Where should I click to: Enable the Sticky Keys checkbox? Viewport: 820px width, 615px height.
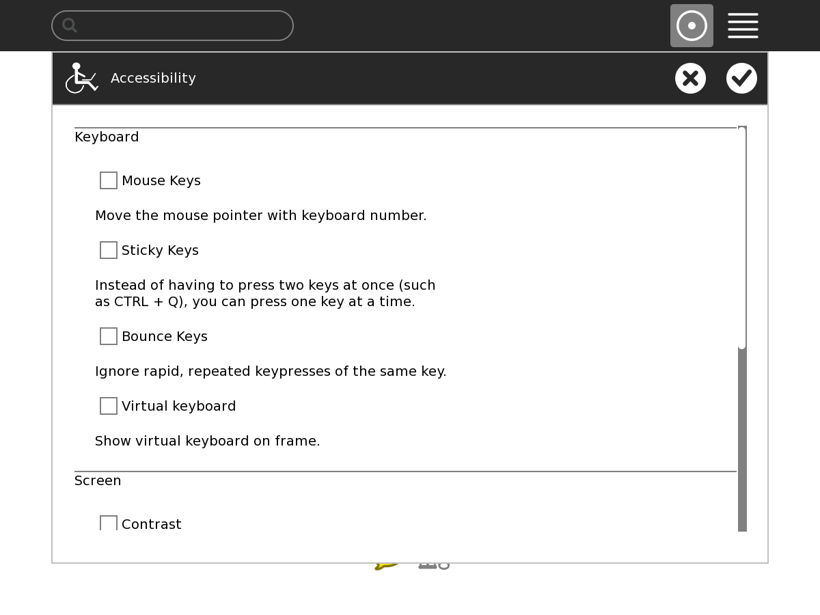[x=109, y=250]
